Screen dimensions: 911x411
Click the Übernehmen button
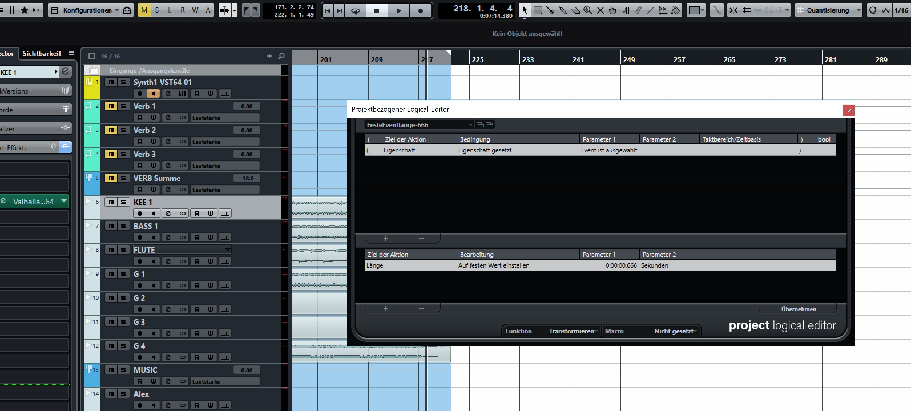click(799, 309)
